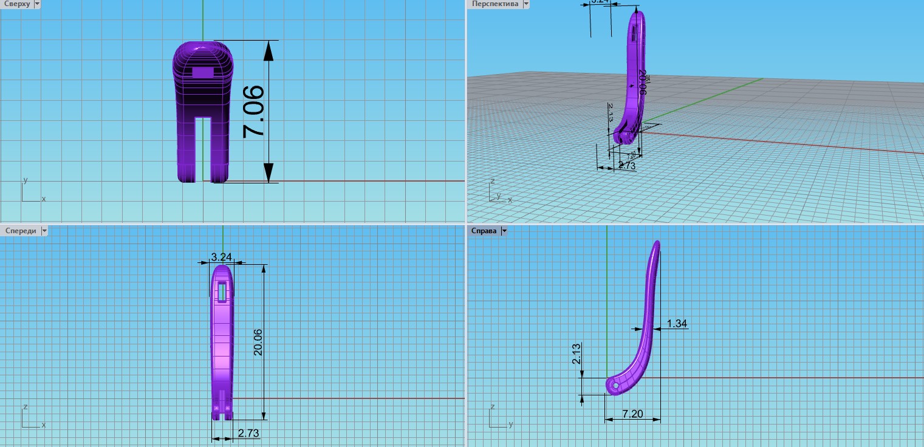Select the 2.13 dimension in Right view
Screen dimensions: 924x447
tap(577, 353)
